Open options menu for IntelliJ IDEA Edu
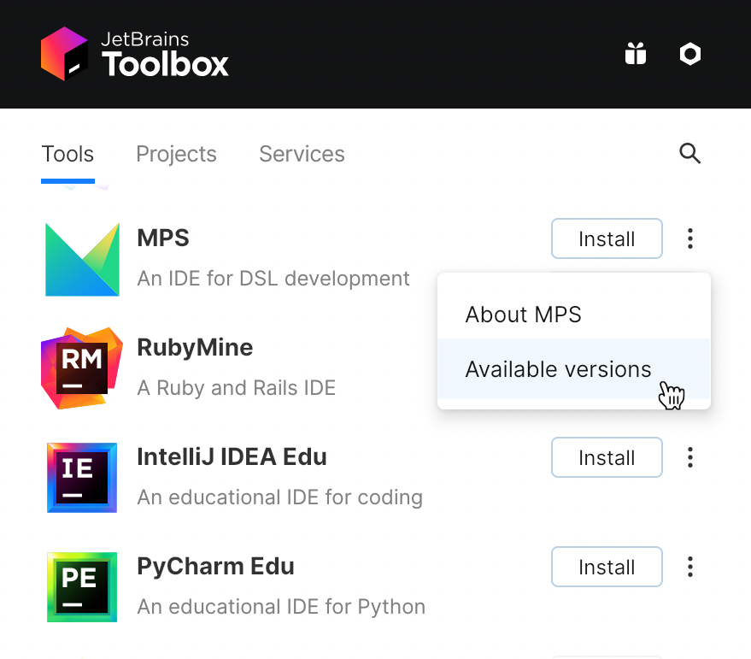 (689, 457)
